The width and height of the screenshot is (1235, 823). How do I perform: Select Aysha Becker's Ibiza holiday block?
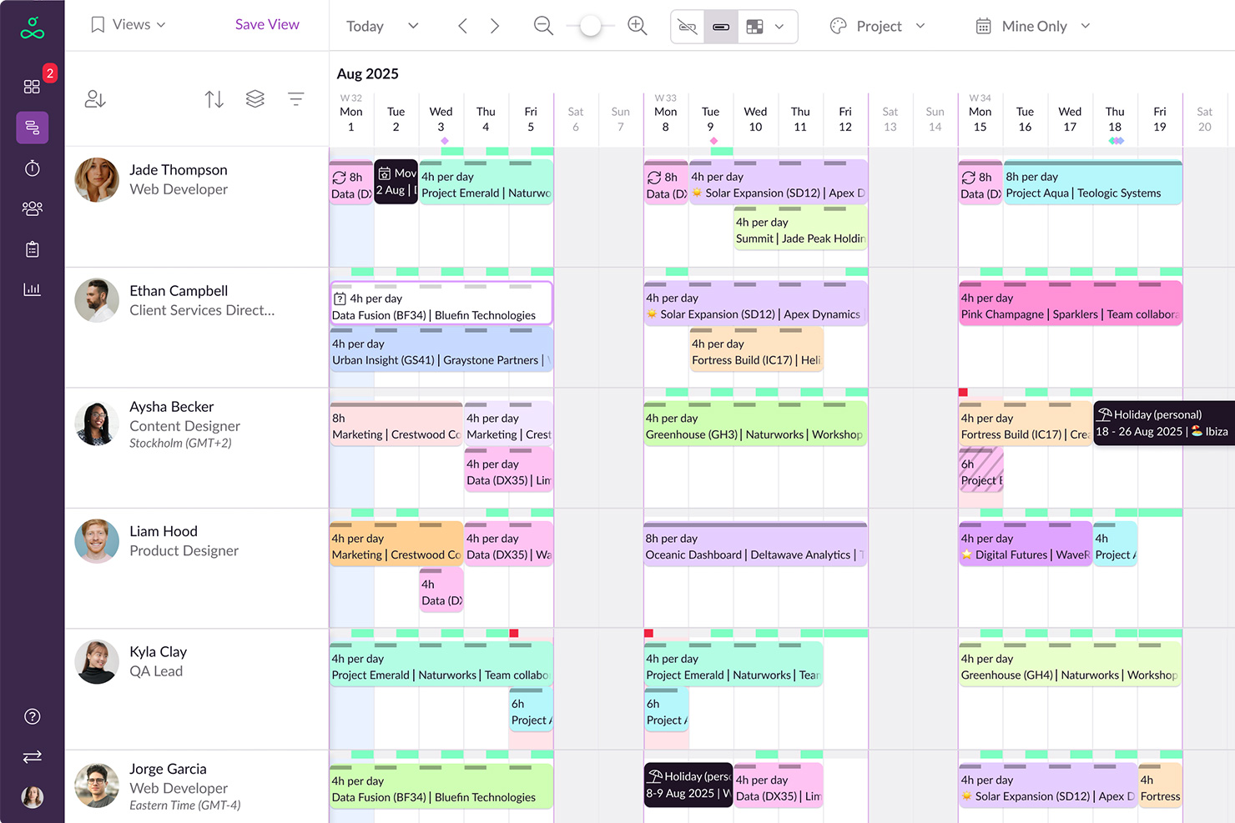tap(1162, 423)
